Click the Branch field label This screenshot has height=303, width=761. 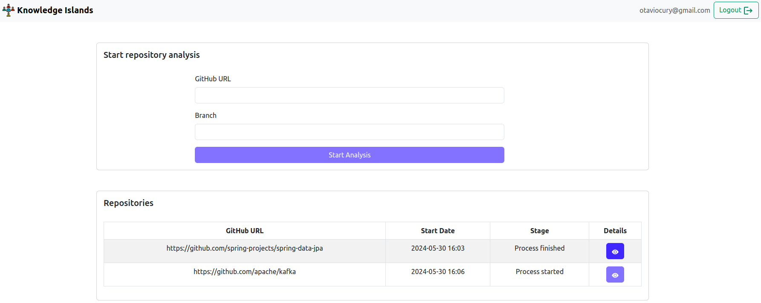[205, 115]
